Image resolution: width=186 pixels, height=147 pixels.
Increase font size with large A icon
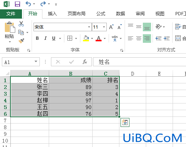point(111,27)
